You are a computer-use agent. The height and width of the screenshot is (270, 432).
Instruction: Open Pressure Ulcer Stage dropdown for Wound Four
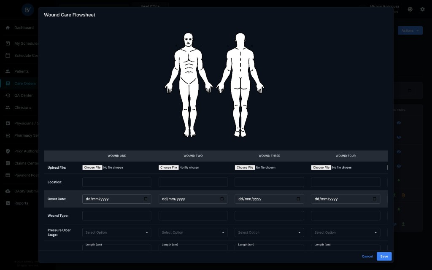click(346, 232)
